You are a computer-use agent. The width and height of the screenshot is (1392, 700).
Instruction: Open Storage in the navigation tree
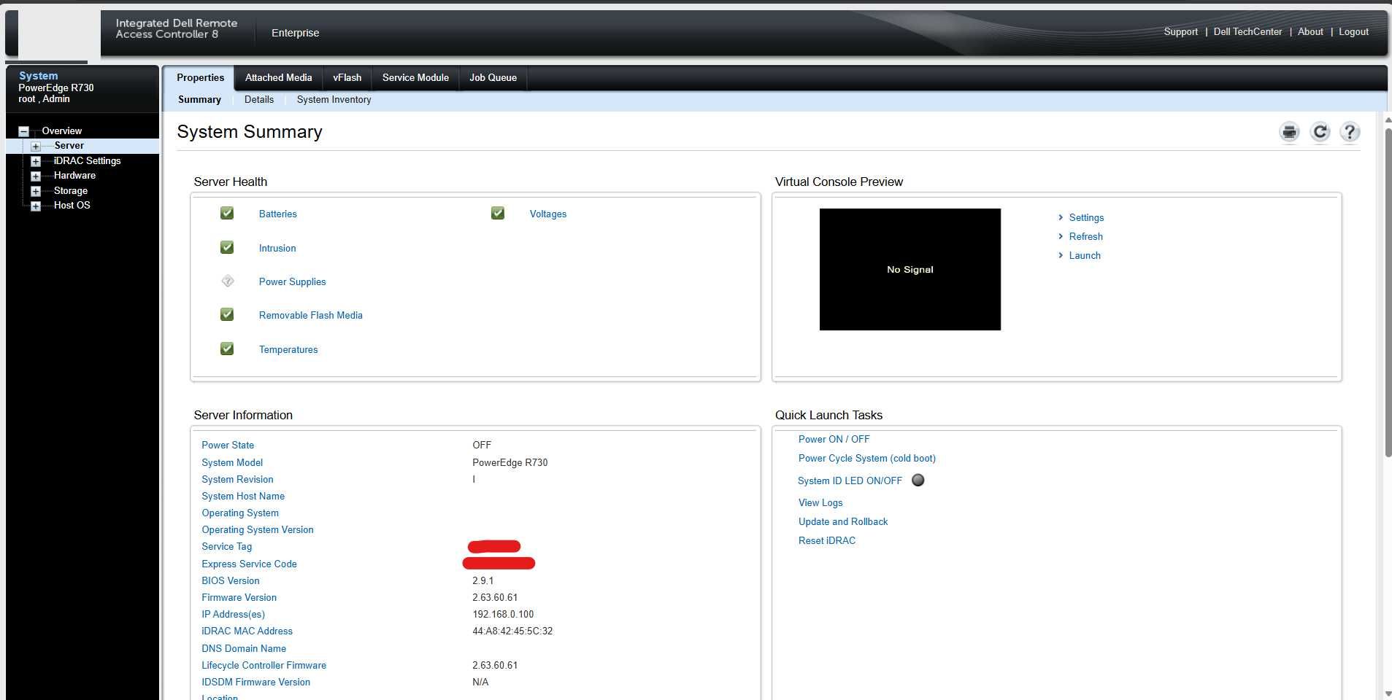(70, 191)
